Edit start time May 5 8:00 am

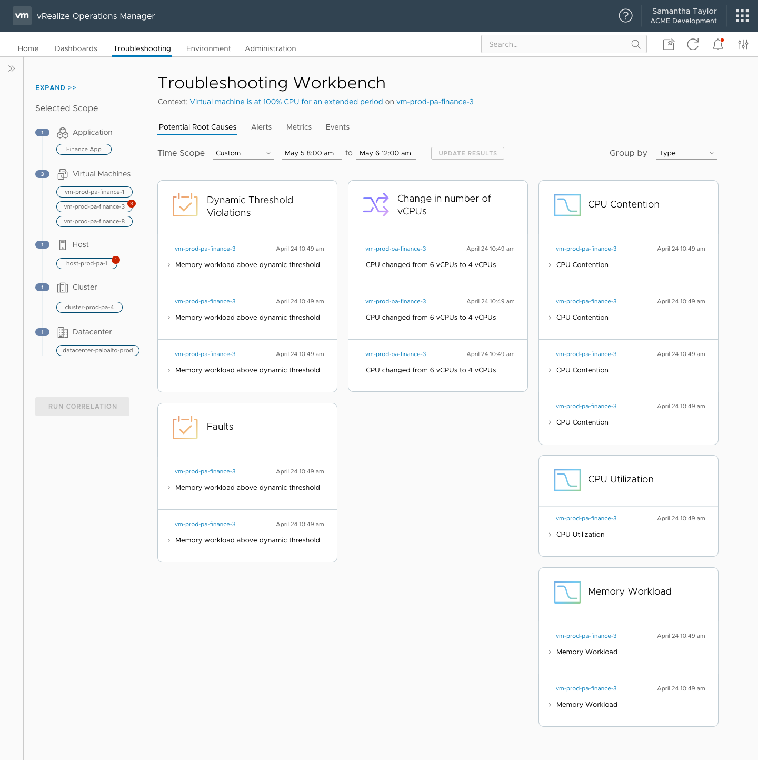(312, 153)
